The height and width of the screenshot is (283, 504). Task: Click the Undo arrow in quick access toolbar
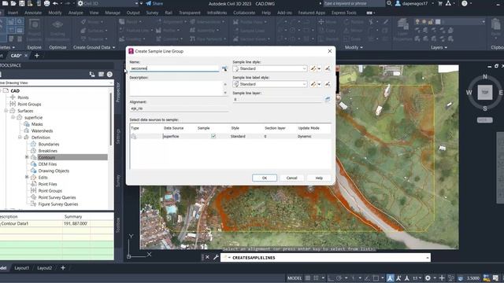click(55, 3)
